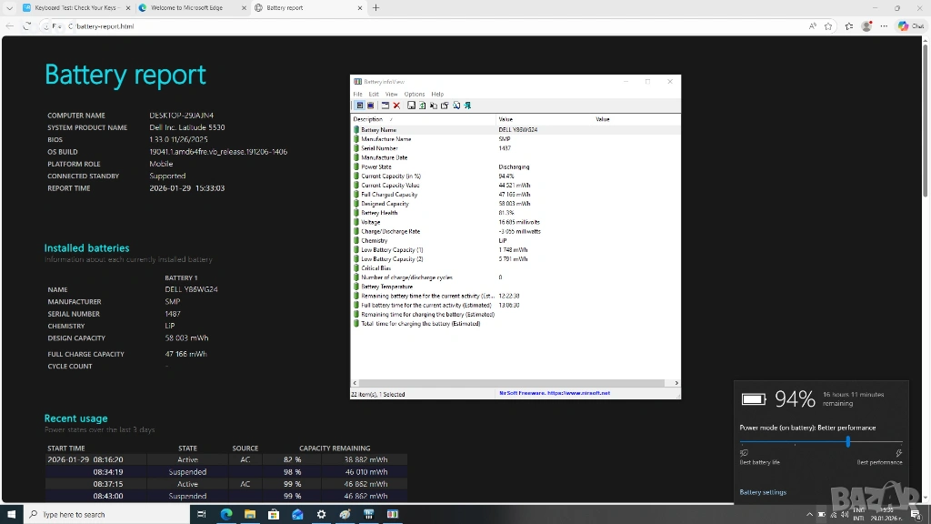Click the power mode slider handle
The image size is (931, 524).
[847, 441]
